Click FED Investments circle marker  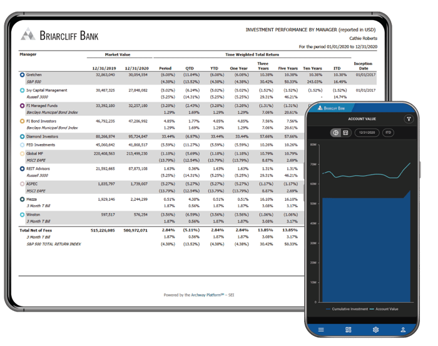(23, 145)
